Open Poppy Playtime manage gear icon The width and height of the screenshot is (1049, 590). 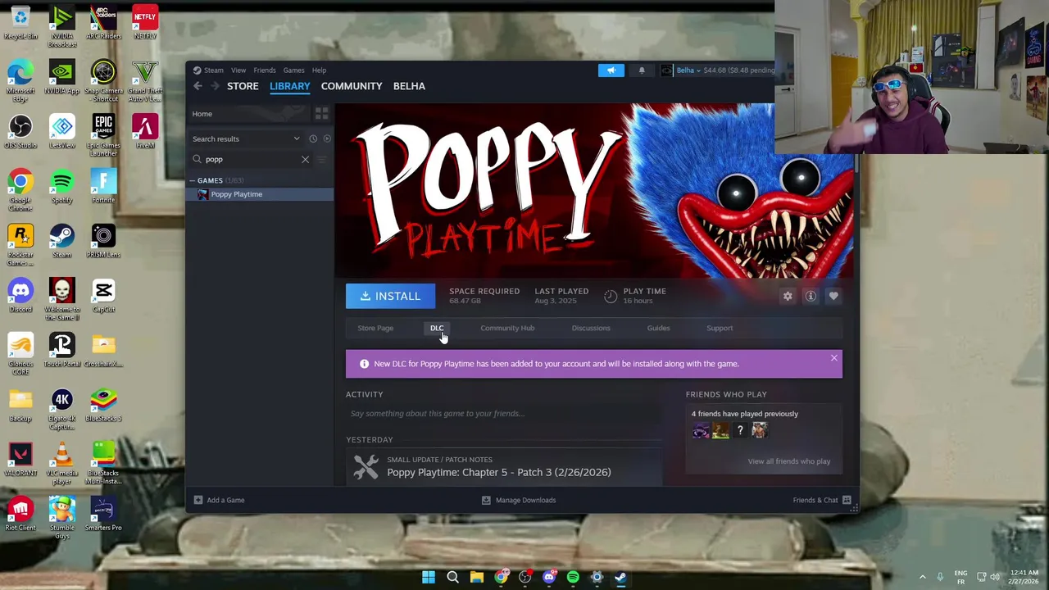point(788,296)
